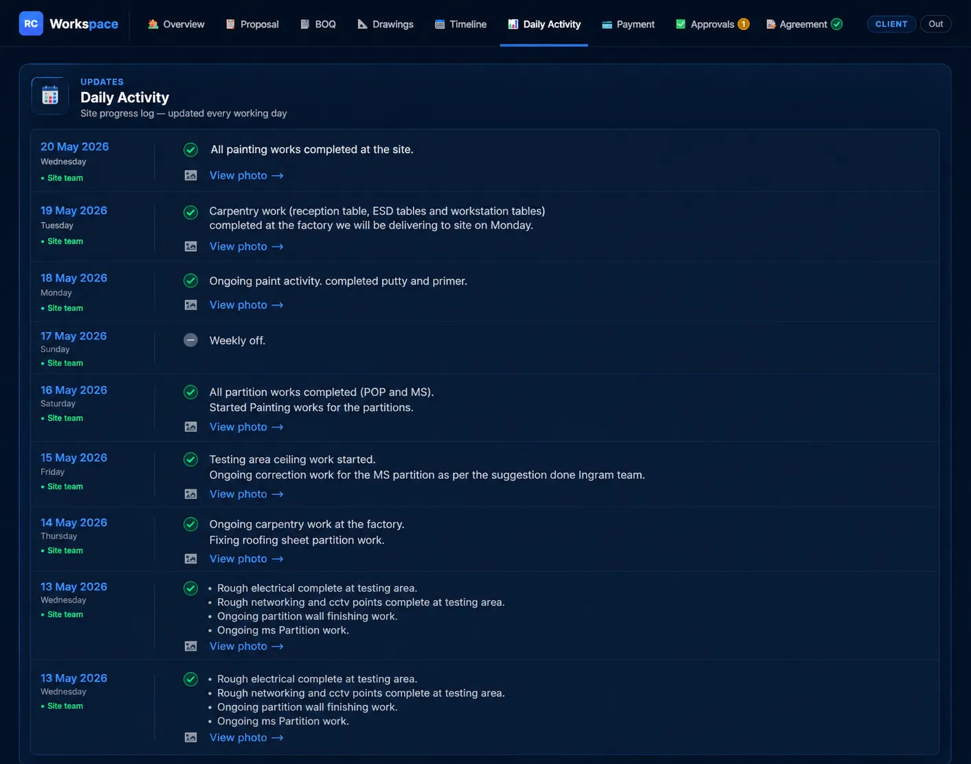
Task: Click the Weekly off text
Action: 237,340
